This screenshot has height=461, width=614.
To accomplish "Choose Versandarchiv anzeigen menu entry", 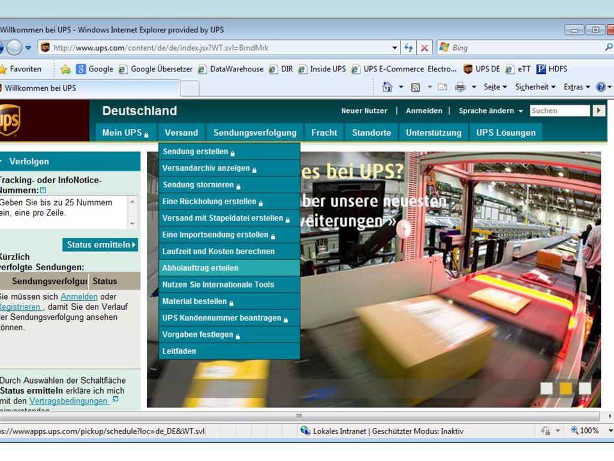I will tap(230, 168).
